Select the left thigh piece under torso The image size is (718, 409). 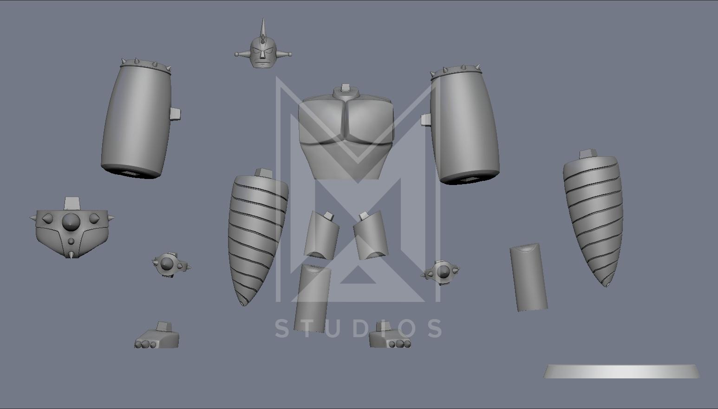[321, 235]
